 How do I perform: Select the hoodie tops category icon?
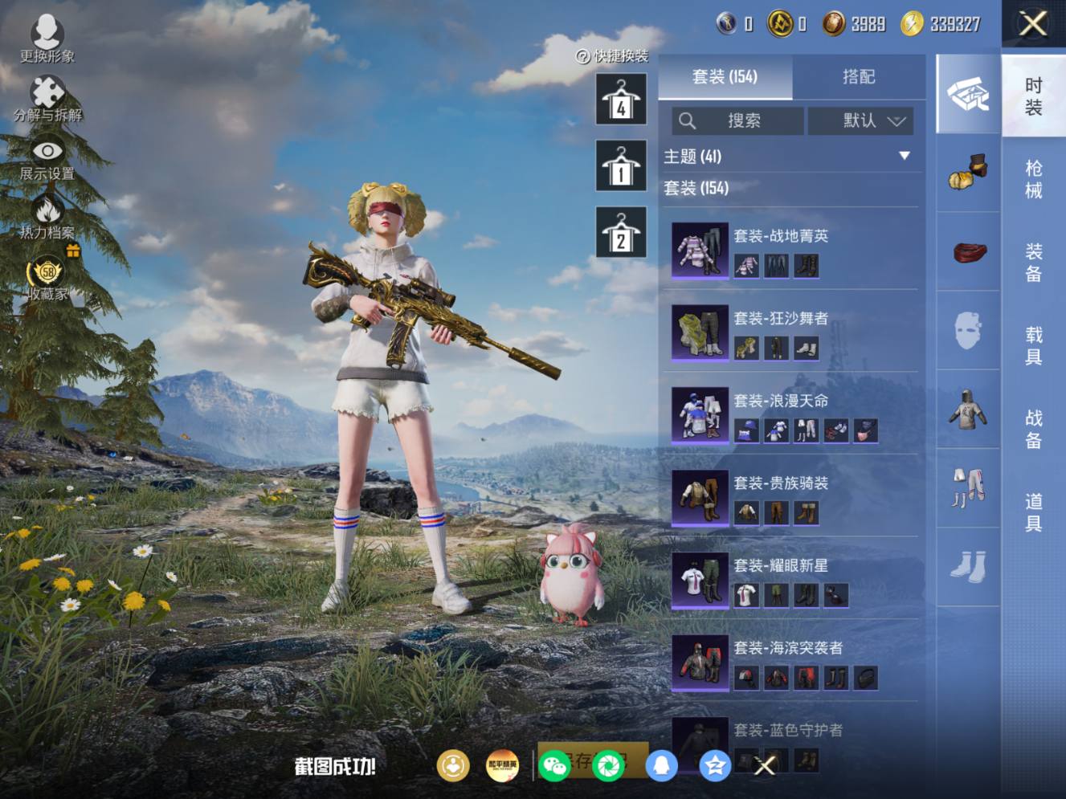[969, 409]
